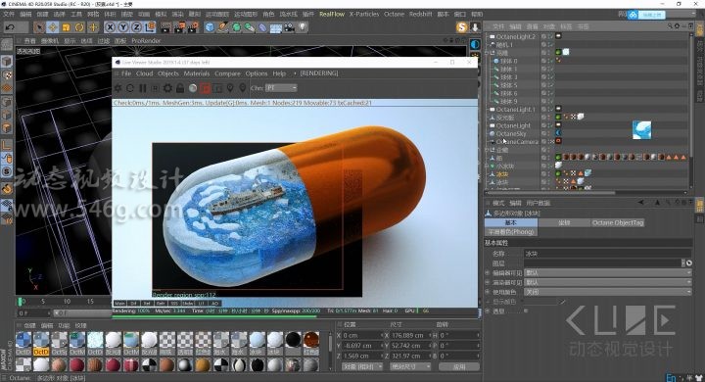The width and height of the screenshot is (705, 382).
Task: Click the Render View clapperboard icon
Action: [165, 27]
